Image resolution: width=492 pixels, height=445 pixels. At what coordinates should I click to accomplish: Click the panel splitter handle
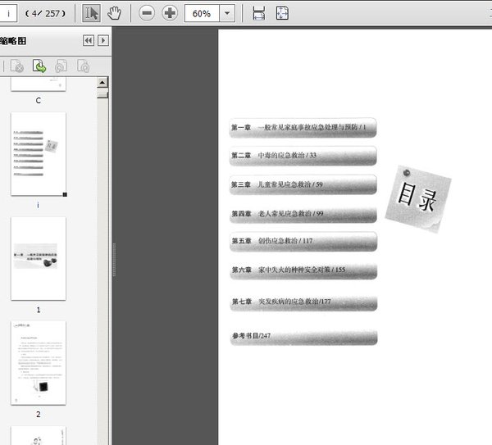pos(114,260)
